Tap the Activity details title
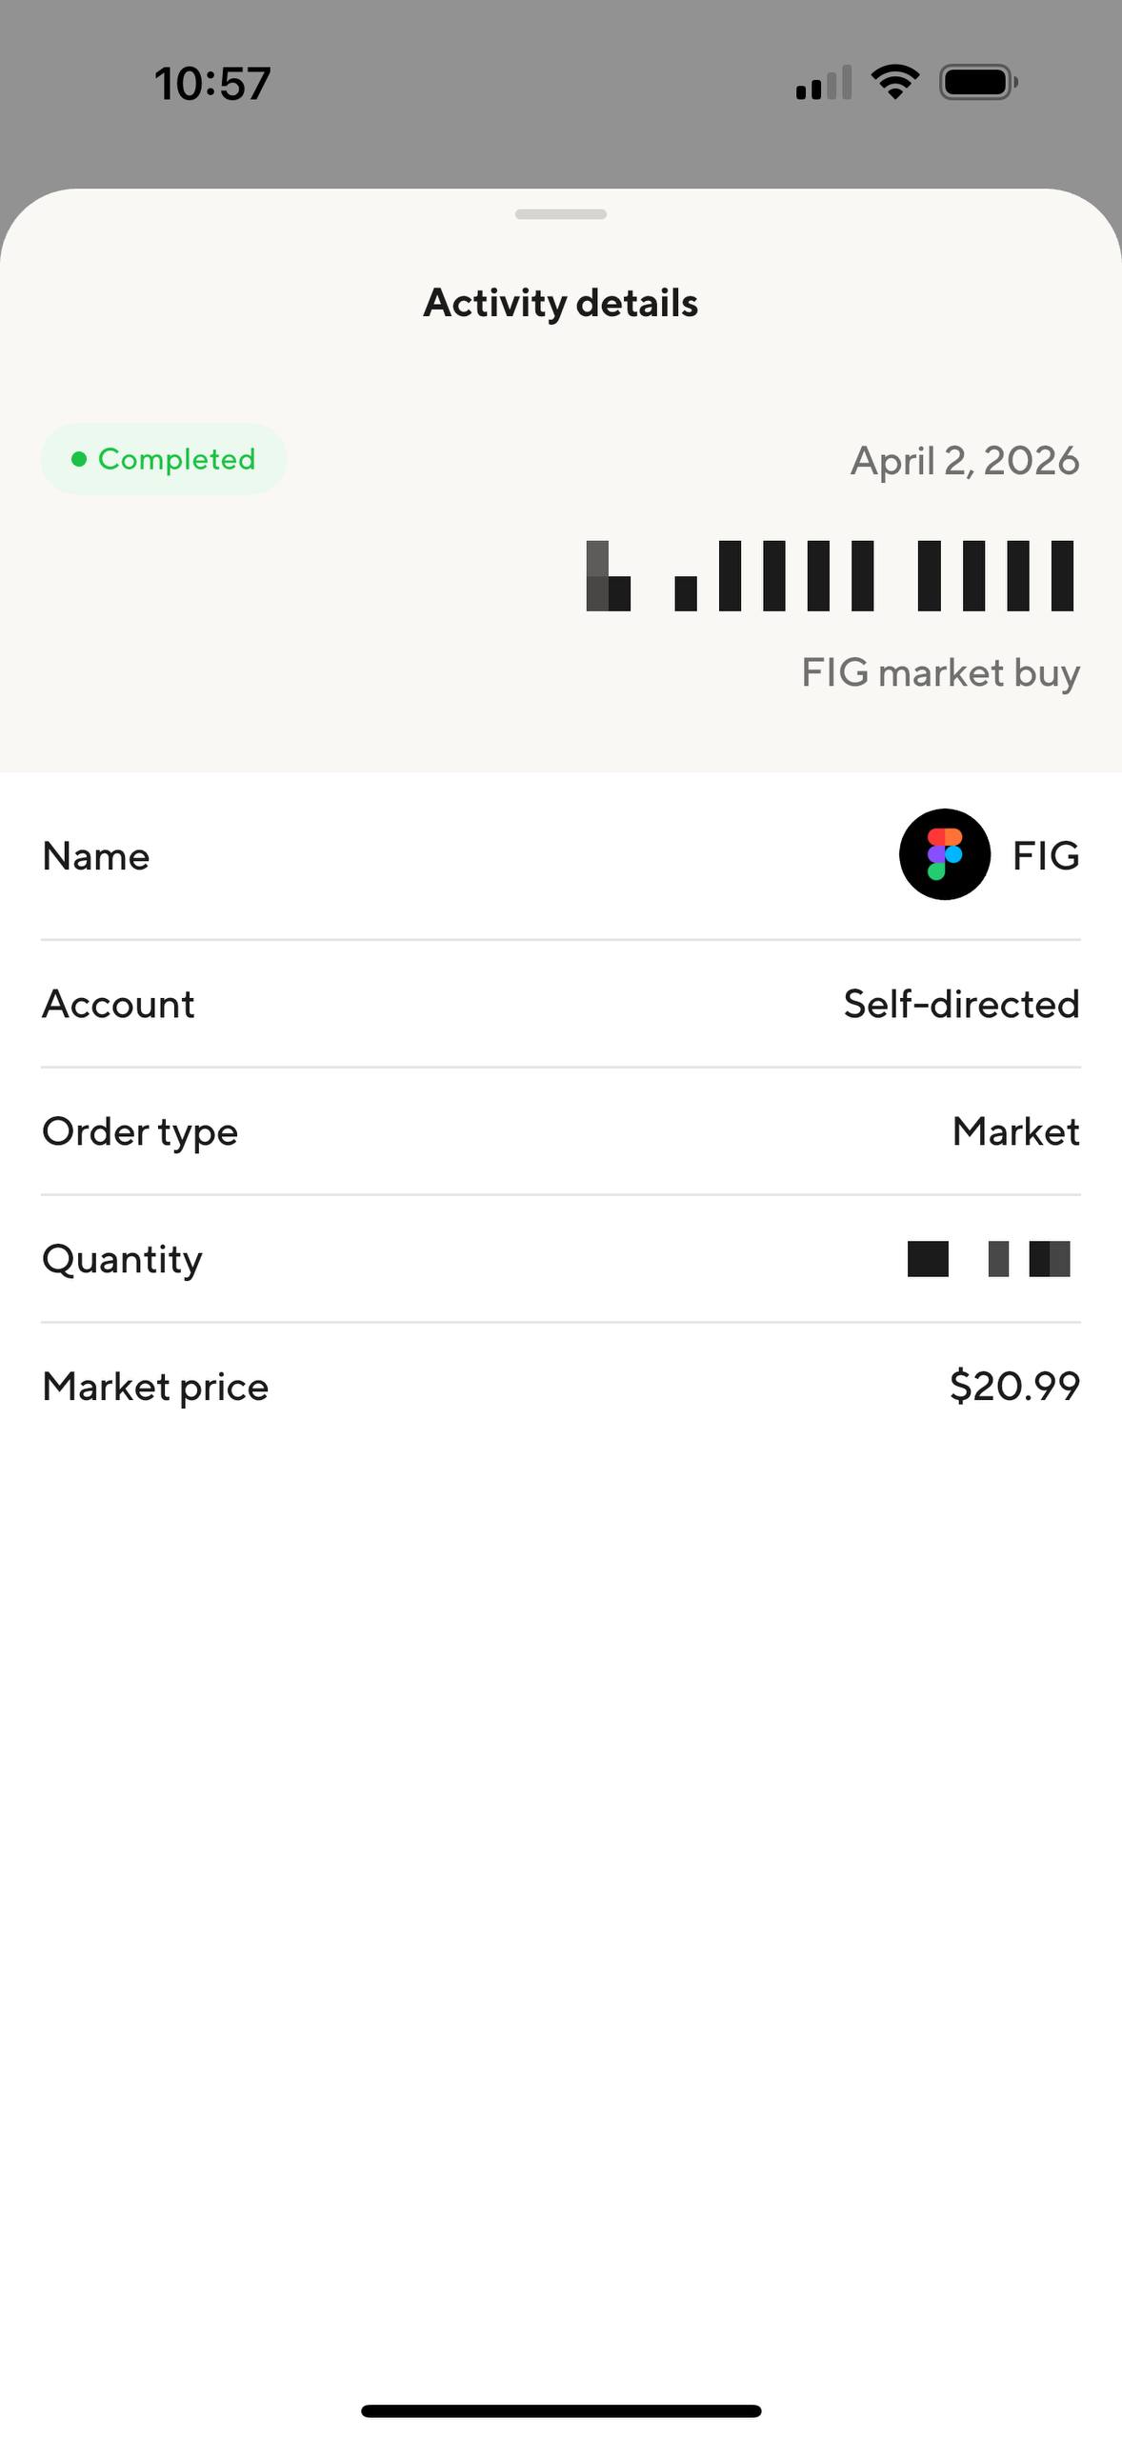The height and width of the screenshot is (2438, 1122). (561, 303)
